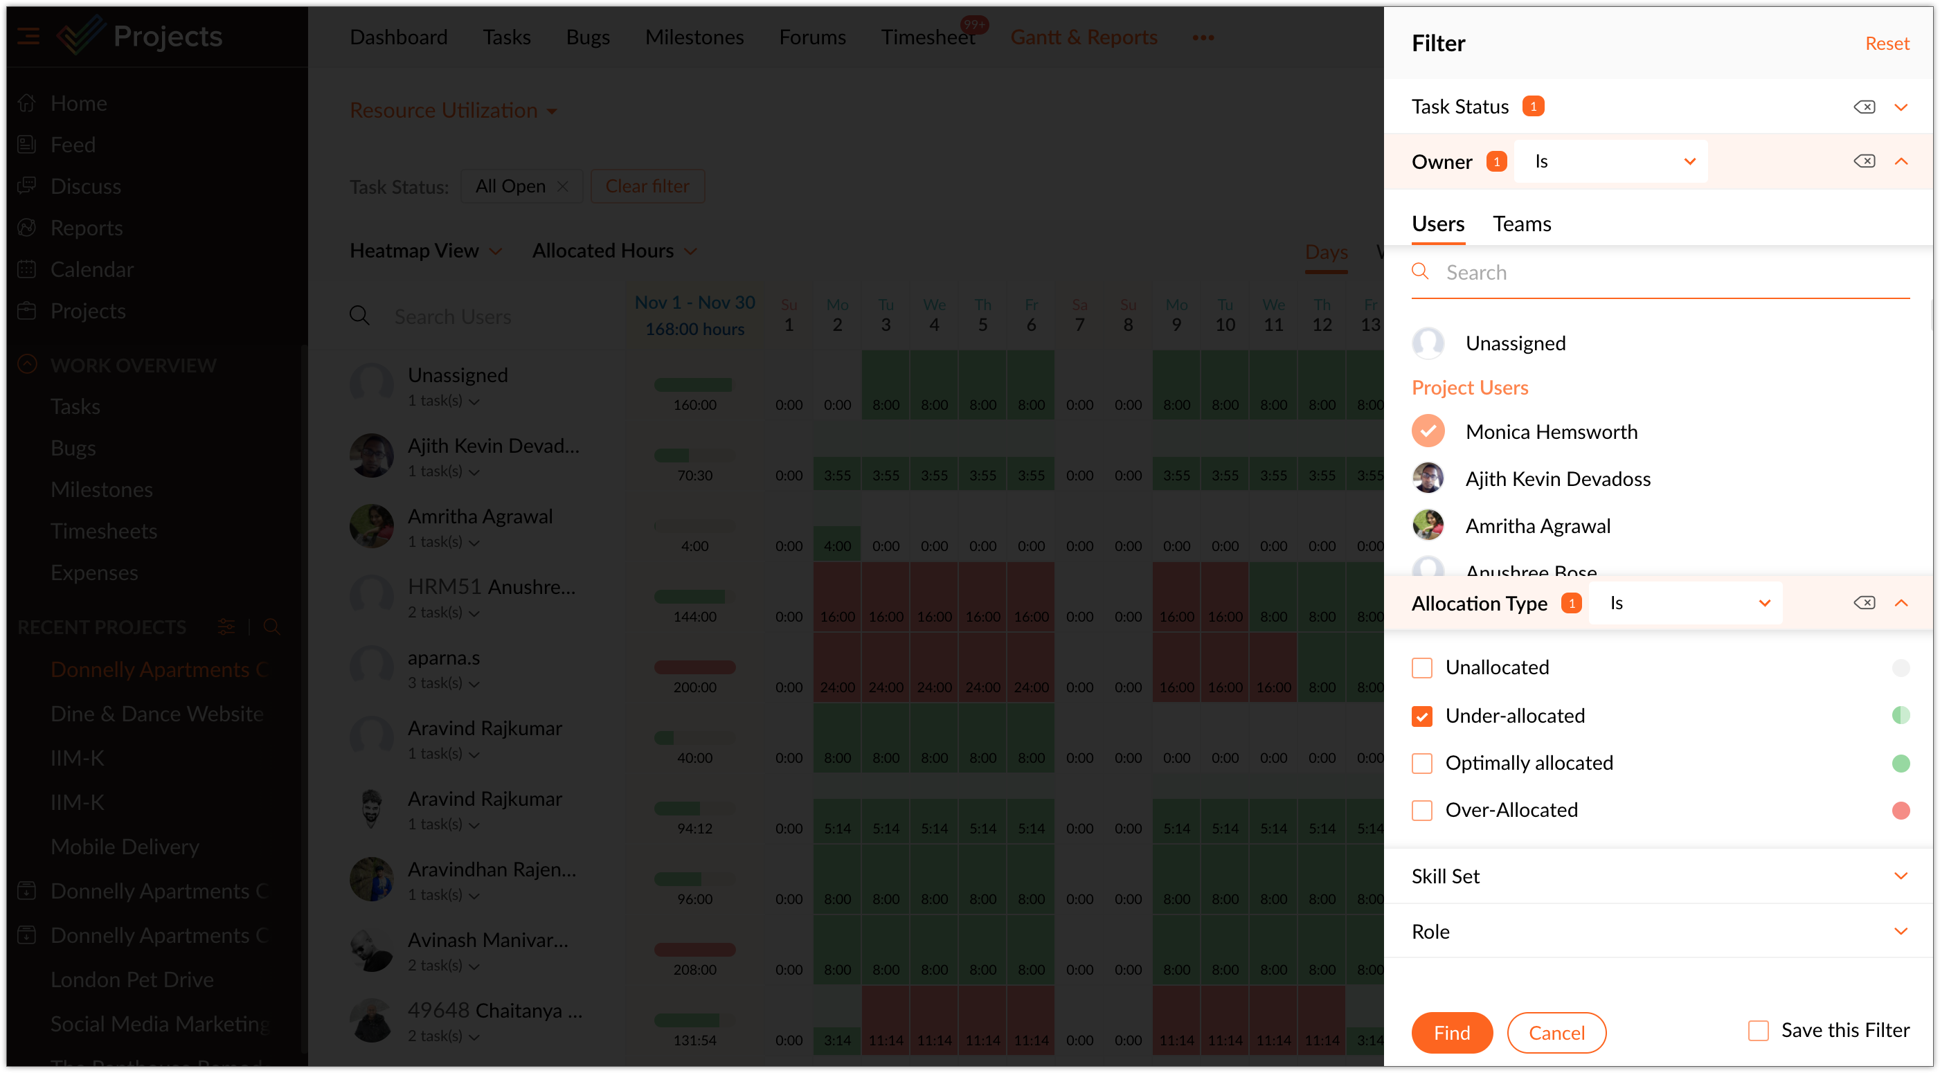Expand the Skill Set section

1900,876
